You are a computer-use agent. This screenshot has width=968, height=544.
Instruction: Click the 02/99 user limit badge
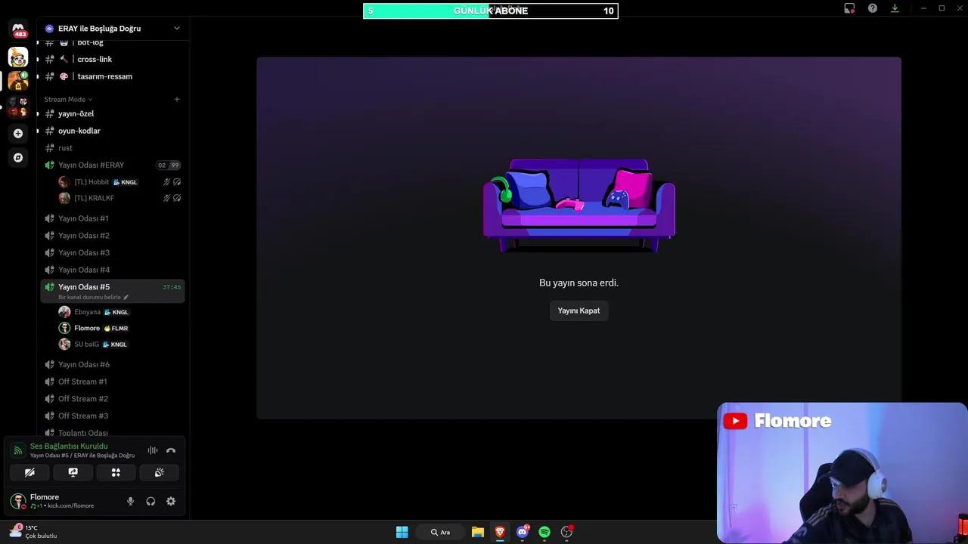point(168,165)
